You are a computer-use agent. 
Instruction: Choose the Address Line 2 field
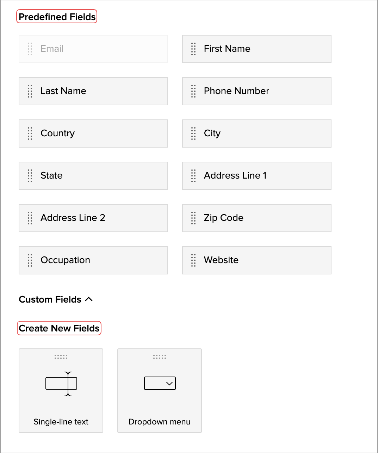93,218
